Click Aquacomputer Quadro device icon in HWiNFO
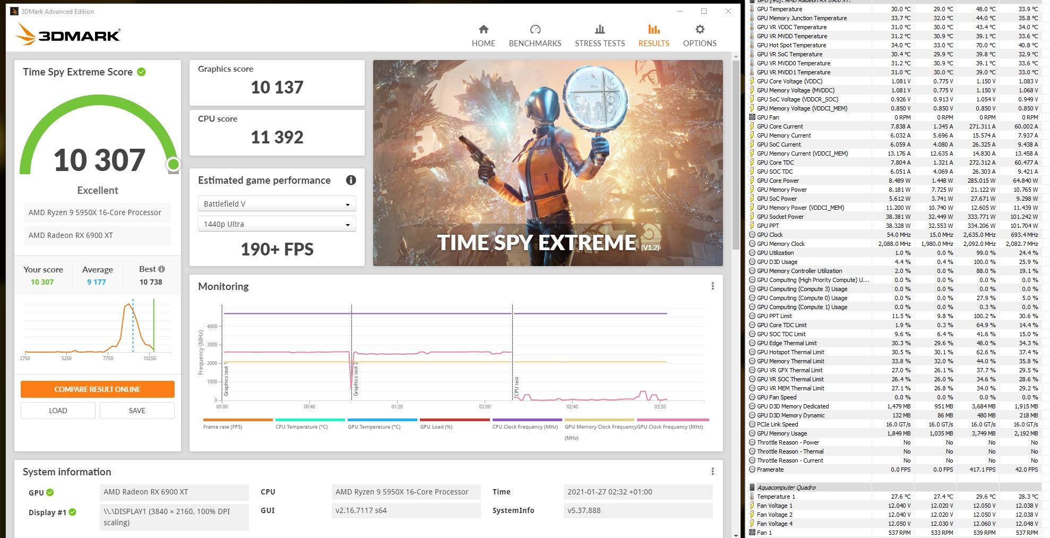1050x538 pixels. pyautogui.click(x=752, y=488)
